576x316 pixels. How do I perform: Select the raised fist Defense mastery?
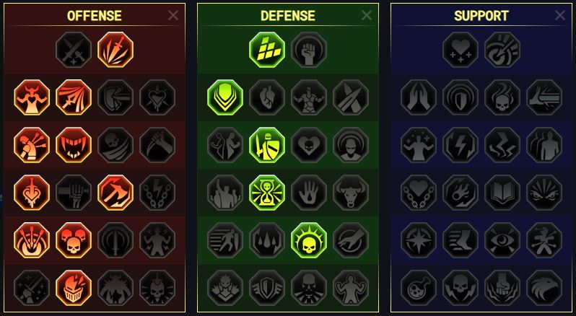[309, 50]
